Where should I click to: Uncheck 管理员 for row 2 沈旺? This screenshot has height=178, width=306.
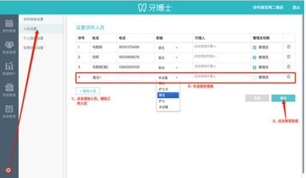254,57
